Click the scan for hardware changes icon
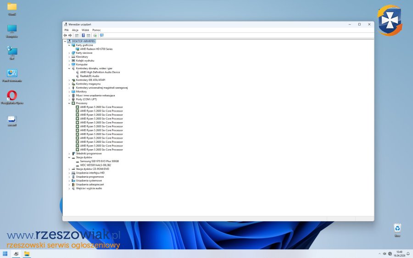413x258 pixels. point(95,35)
